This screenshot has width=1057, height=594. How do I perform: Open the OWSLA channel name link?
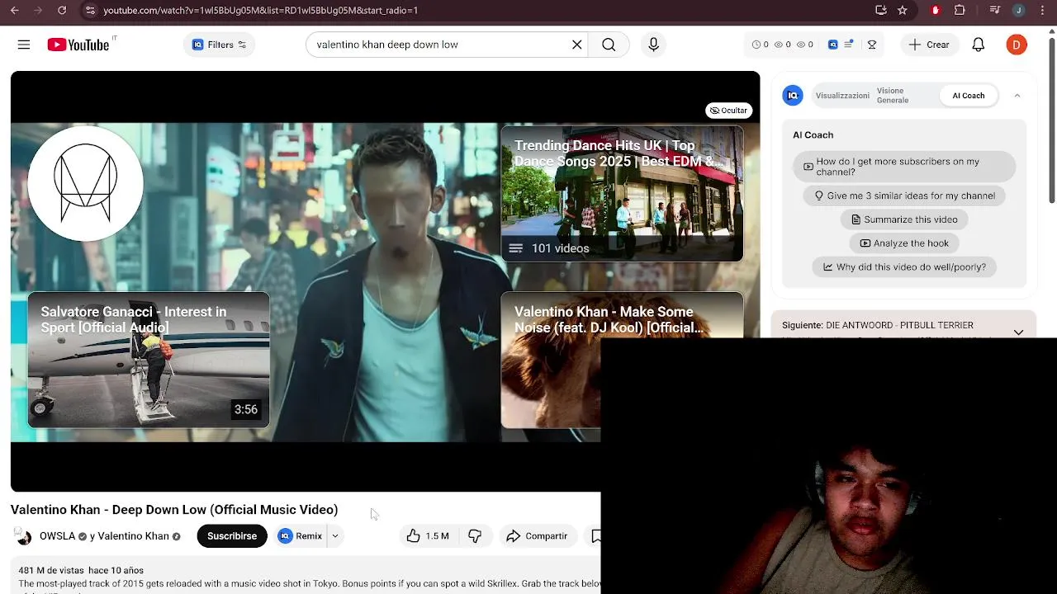[57, 536]
